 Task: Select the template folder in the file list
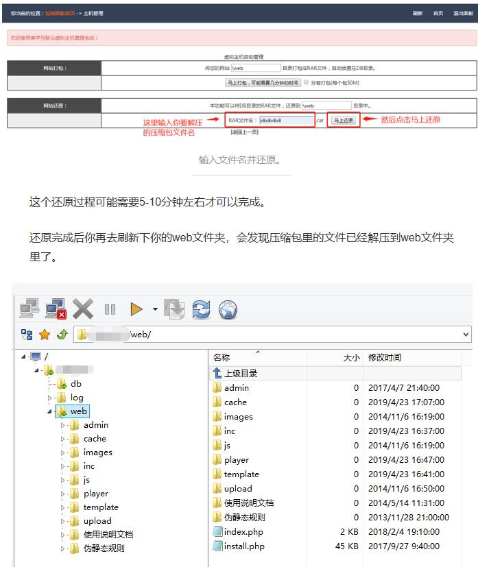click(241, 474)
